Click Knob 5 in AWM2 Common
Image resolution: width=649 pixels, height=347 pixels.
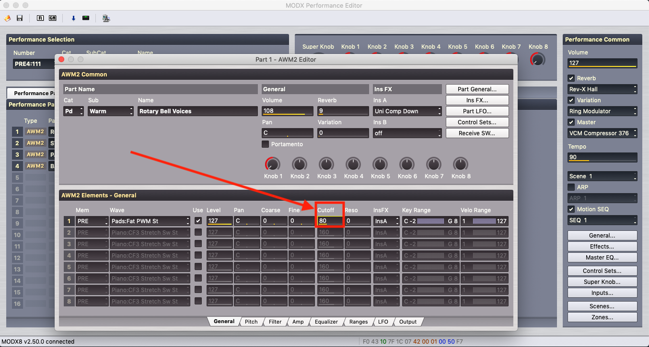coord(380,164)
